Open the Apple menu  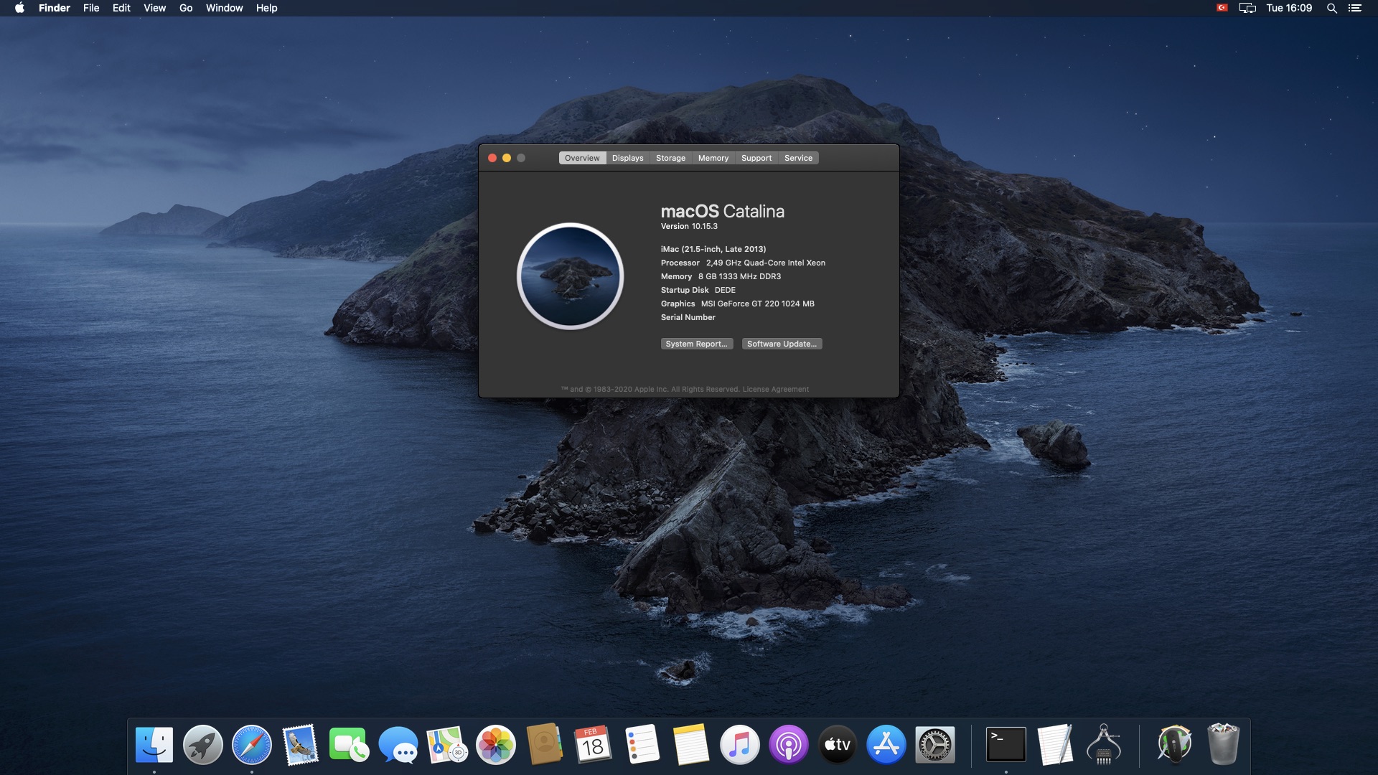click(19, 8)
